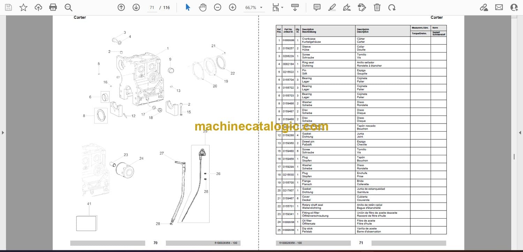Click the 'Rotary shaft seal' description cell
Screen dimensions: 523x252
point(328,206)
